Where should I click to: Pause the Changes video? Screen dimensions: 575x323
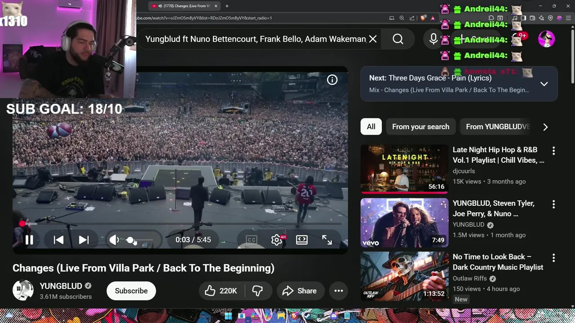coord(29,240)
